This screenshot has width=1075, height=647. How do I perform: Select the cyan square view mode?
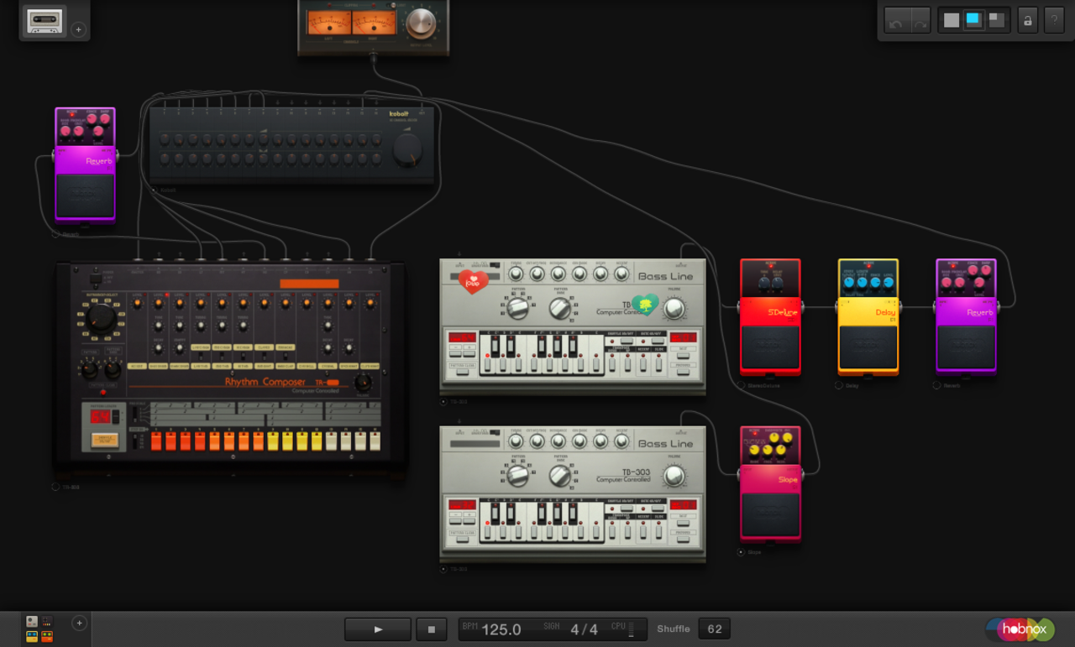pyautogui.click(x=974, y=20)
